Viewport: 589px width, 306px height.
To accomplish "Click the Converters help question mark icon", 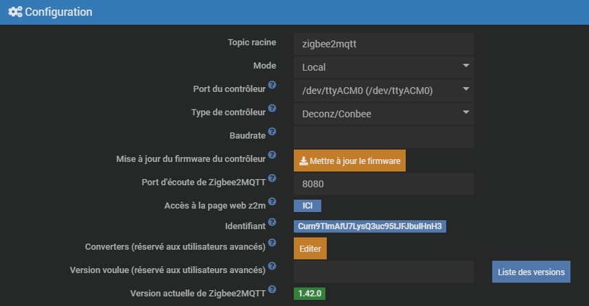I will click(x=272, y=243).
